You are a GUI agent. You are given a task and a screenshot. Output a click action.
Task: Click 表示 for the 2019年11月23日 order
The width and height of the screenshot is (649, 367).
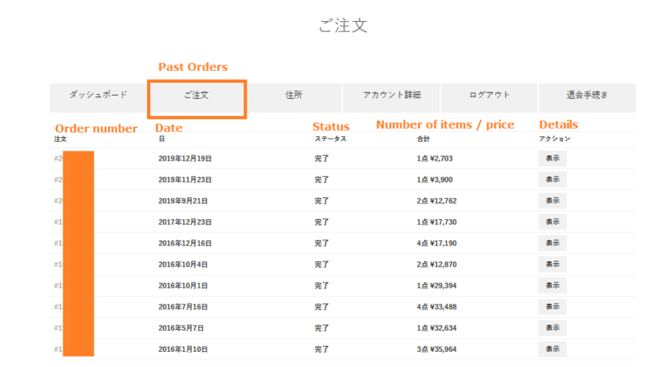(552, 179)
